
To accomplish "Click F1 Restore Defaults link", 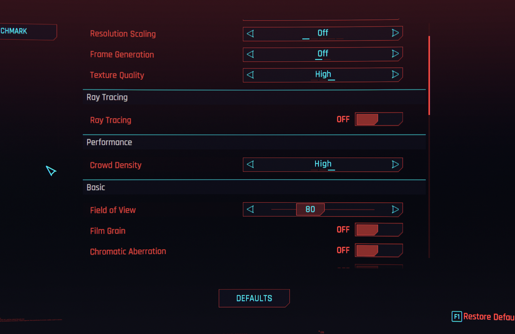I will click(x=483, y=317).
